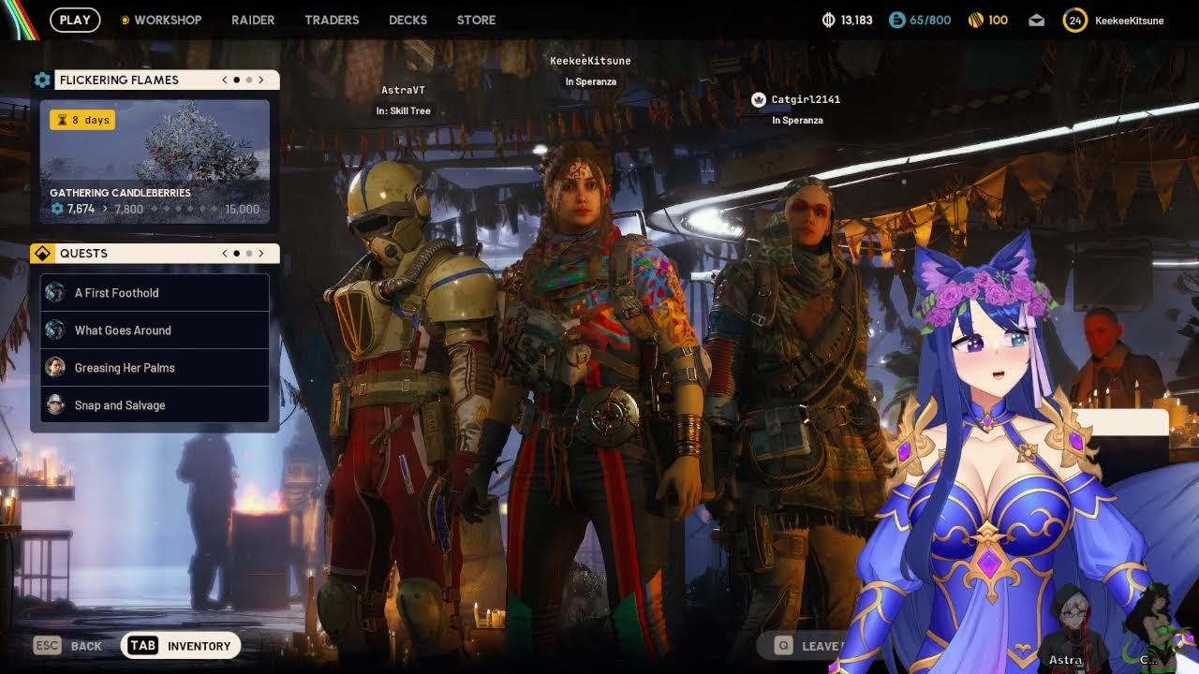Click the AstraVT player name tag

click(404, 90)
